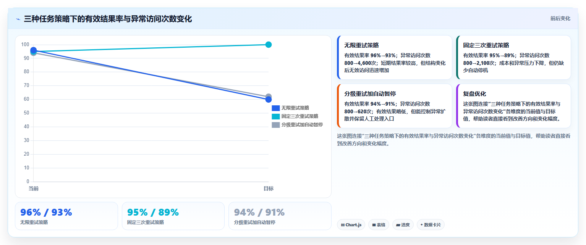Toggle 无限重试策略 legend color box
The height and width of the screenshot is (245, 586).
[275, 108]
